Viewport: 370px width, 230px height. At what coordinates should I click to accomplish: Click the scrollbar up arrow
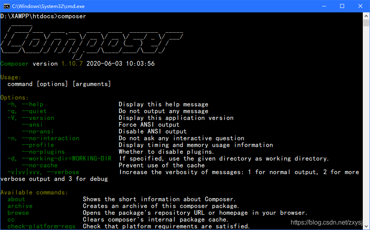366,16
